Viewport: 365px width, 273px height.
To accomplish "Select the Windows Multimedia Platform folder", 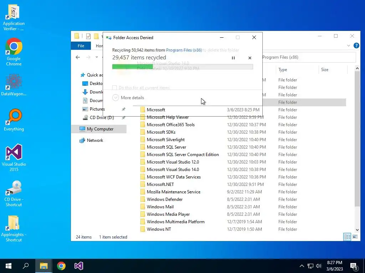I will 175,222.
